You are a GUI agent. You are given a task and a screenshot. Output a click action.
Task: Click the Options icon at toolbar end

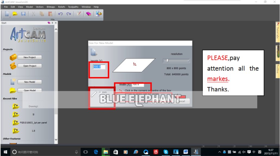[x=98, y=14]
